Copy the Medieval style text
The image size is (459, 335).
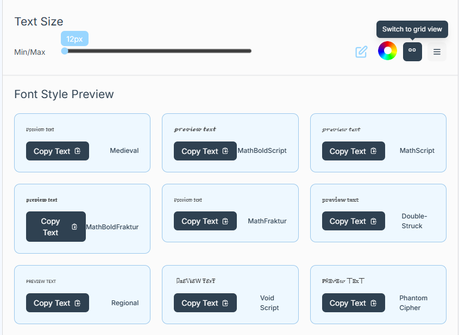point(57,151)
